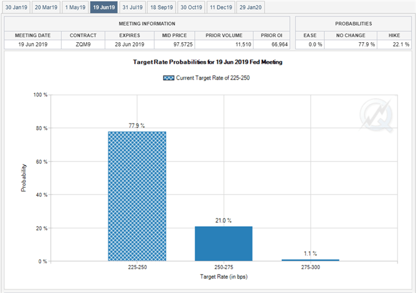Click the legend text 'Current Target Rate of 225-250'

click(x=213, y=78)
